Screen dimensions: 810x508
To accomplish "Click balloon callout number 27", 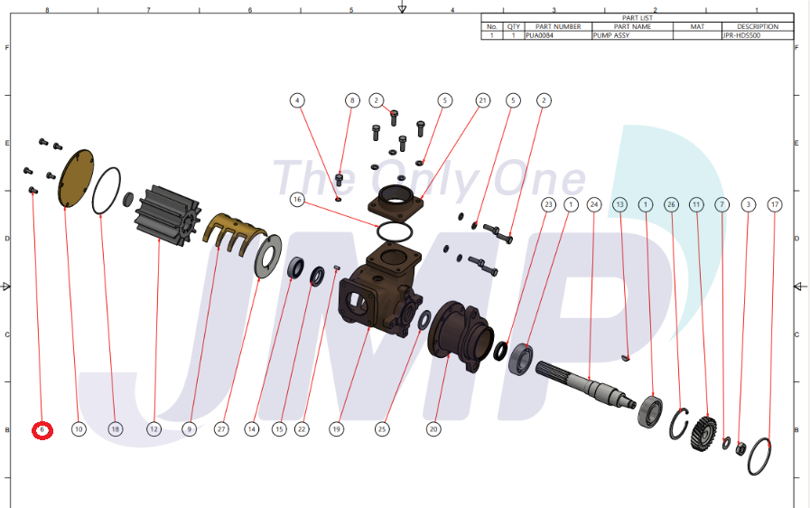I will tap(221, 430).
